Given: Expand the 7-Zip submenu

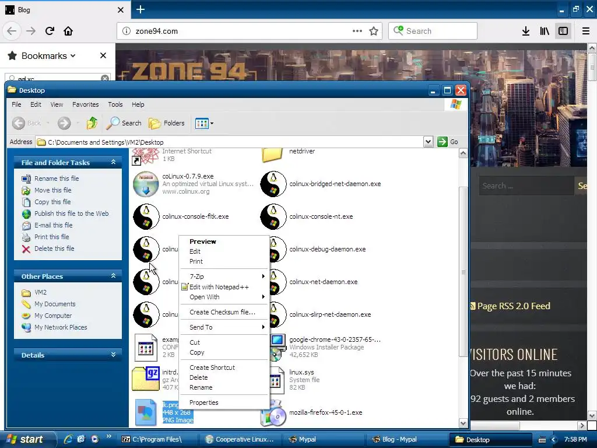Looking at the screenshot, I should coord(224,276).
